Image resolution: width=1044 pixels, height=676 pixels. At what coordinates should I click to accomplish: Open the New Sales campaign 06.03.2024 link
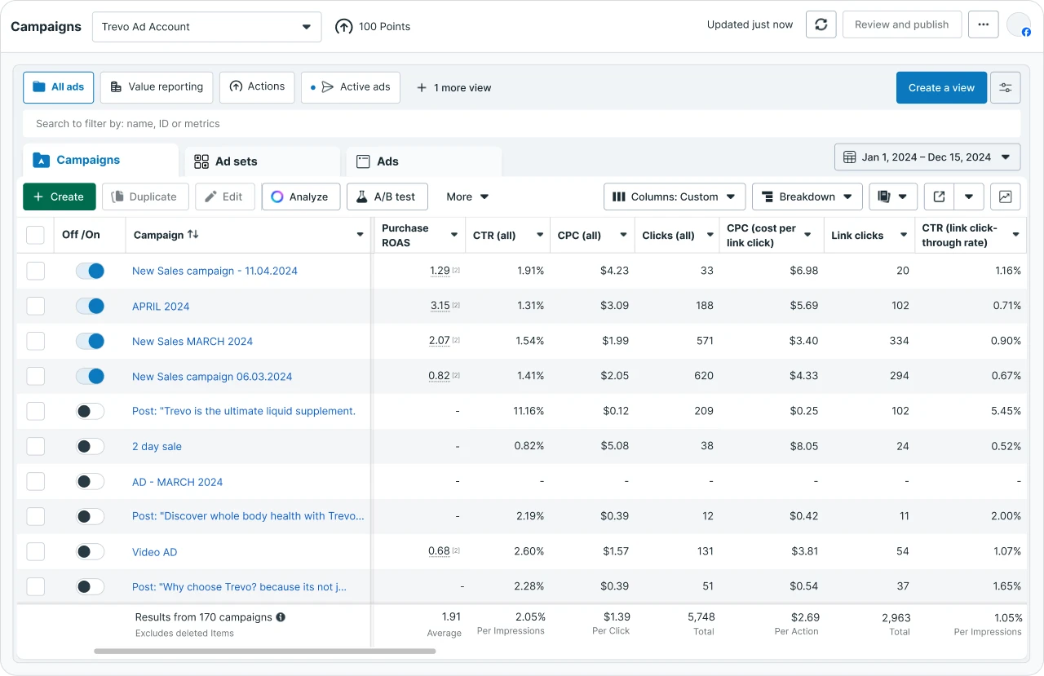click(x=212, y=376)
